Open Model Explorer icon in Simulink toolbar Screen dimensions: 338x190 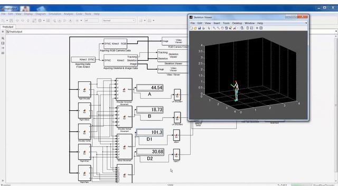[x=48, y=21]
